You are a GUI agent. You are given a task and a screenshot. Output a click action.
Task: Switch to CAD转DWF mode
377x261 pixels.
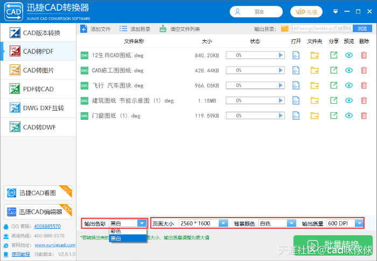point(38,127)
